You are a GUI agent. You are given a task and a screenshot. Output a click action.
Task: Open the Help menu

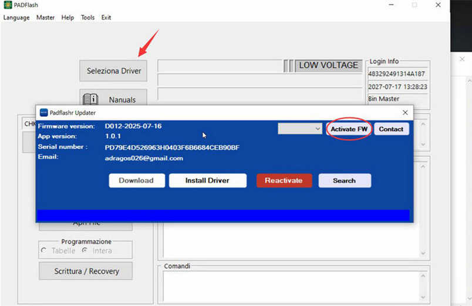68,18
